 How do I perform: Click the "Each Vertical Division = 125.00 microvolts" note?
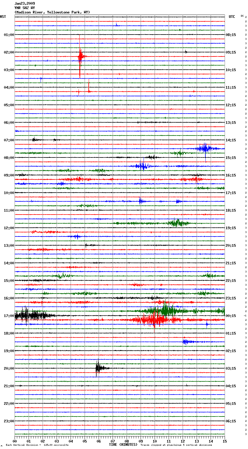pyautogui.click(x=37, y=445)
